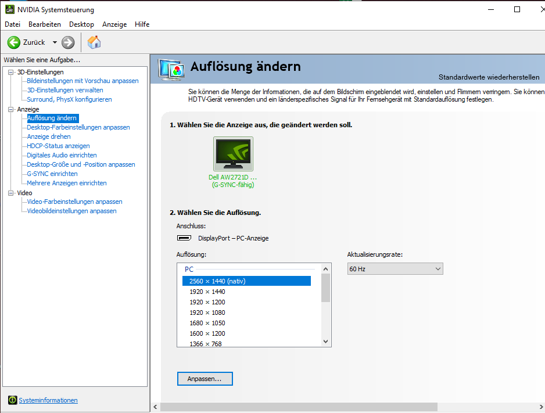Click the NVIDIA app icon in title bar
Image resolution: width=545 pixels, height=413 pixels.
click(x=10, y=10)
